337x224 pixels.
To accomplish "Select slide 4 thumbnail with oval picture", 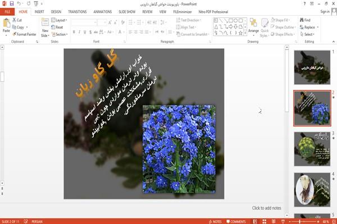I will coord(312,190).
